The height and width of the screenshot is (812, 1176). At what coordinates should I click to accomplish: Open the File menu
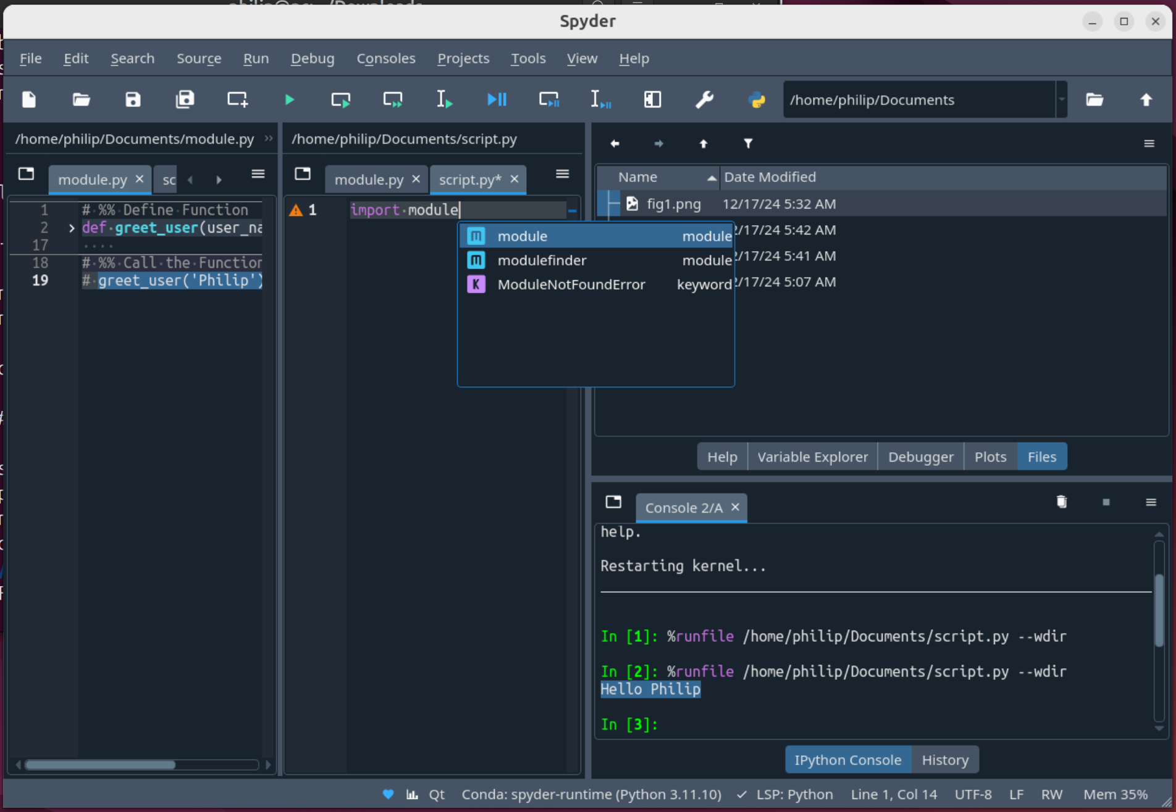coord(31,59)
